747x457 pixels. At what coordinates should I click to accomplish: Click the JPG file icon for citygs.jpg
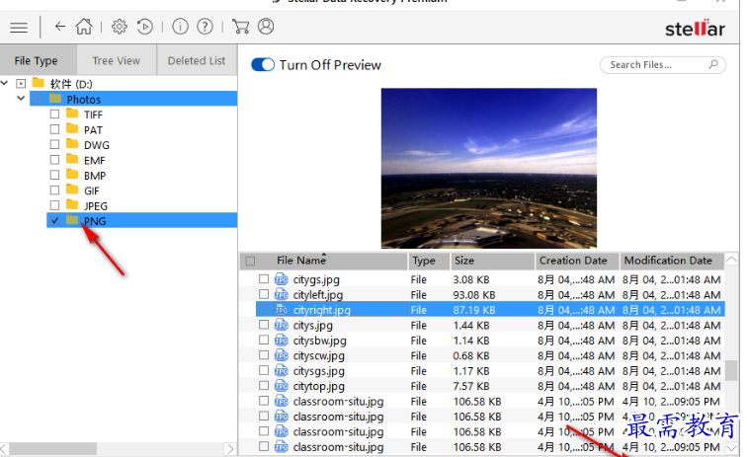282,279
